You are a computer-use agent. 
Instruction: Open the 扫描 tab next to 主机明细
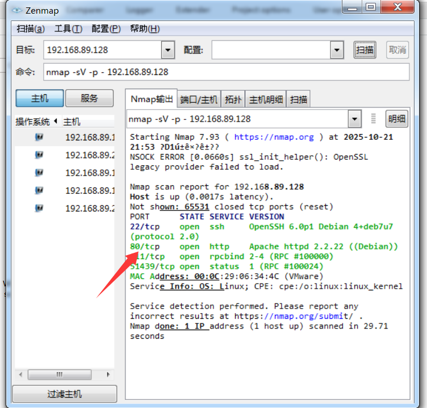coord(299,99)
